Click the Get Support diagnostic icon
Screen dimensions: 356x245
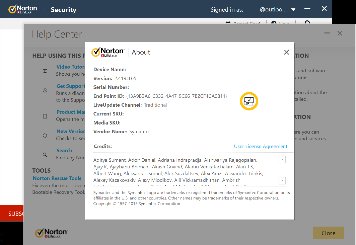(x=45, y=90)
